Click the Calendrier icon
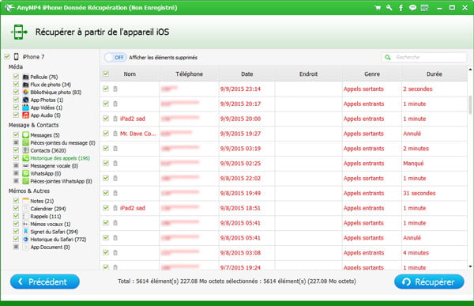This screenshot has width=474, height=306. click(x=26, y=209)
